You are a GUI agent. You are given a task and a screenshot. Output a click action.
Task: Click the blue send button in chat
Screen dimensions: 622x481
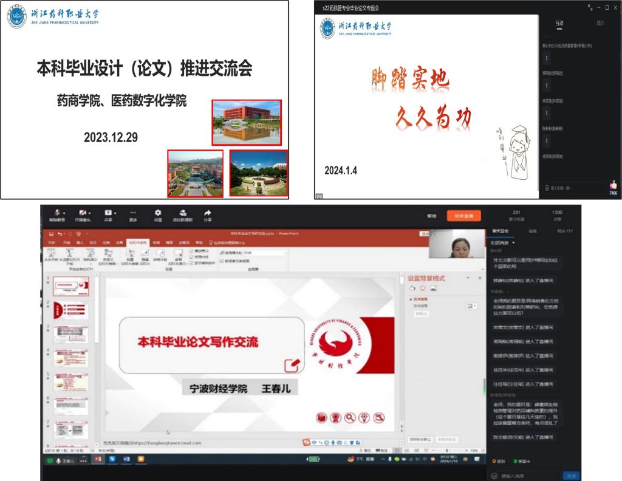coord(571,476)
